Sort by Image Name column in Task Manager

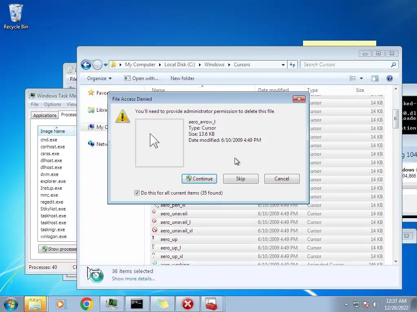click(x=57, y=131)
